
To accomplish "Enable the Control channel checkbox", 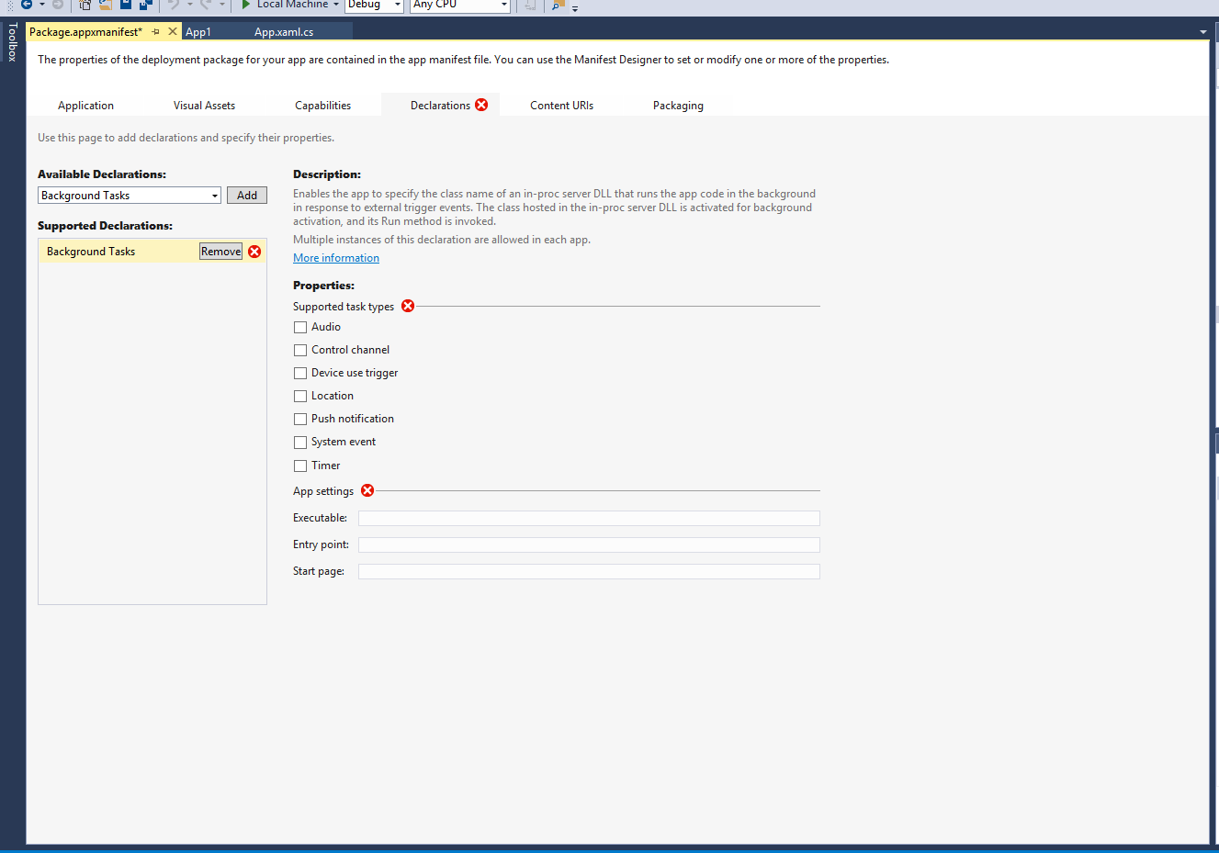I will coord(300,350).
